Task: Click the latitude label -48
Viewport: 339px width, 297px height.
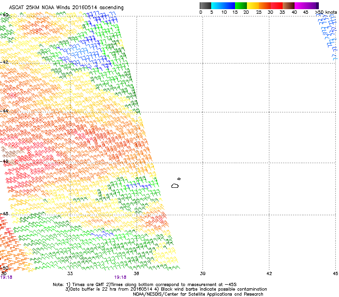Action: (x=4, y=213)
